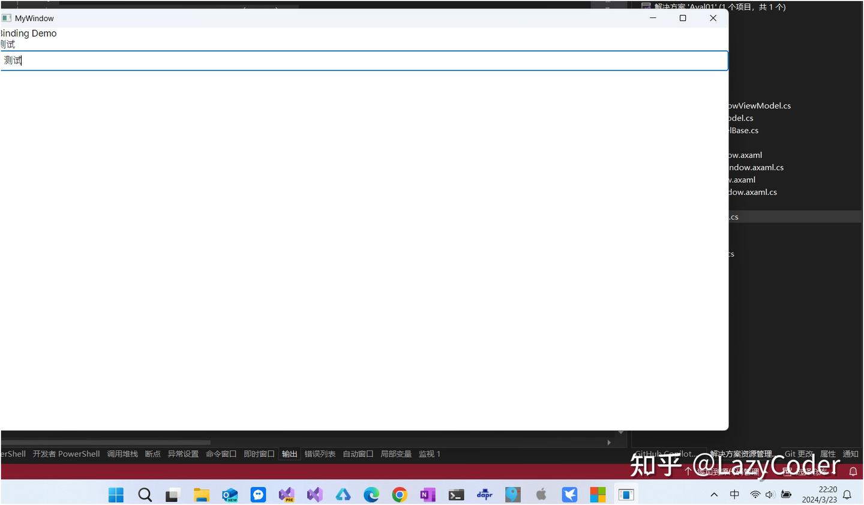Open Microsoft Edge from the taskbar
The image size is (864, 505).
371,495
